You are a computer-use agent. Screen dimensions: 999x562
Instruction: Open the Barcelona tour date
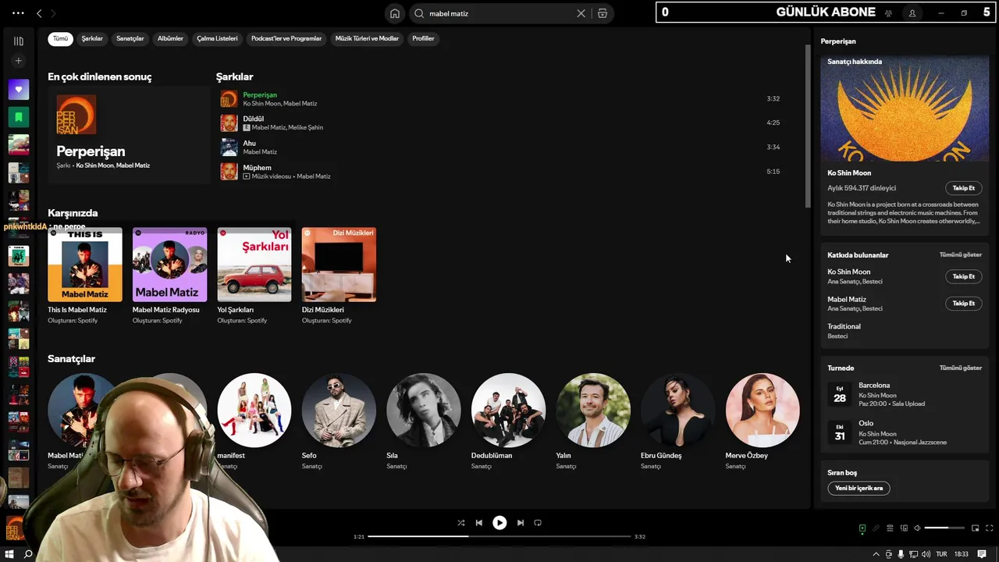click(x=905, y=394)
